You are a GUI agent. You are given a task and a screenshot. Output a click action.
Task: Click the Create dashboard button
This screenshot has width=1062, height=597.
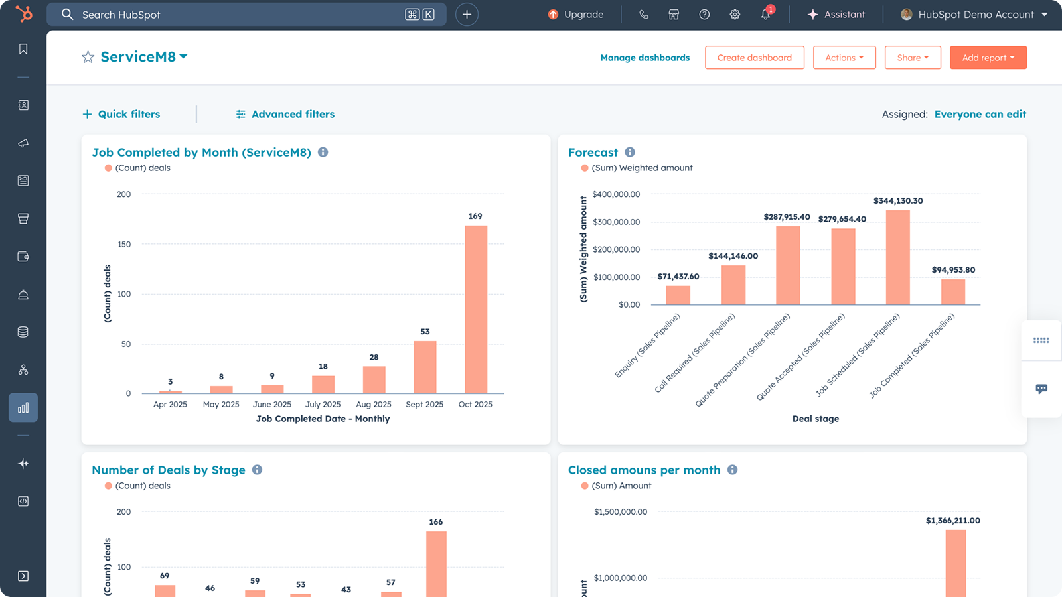pos(754,58)
